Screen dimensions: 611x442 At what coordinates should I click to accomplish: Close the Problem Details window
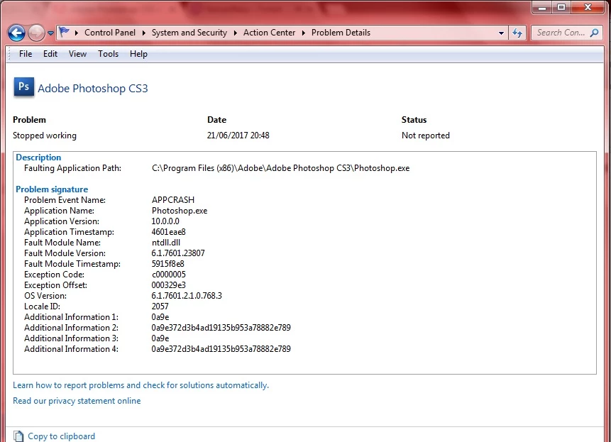click(588, 7)
